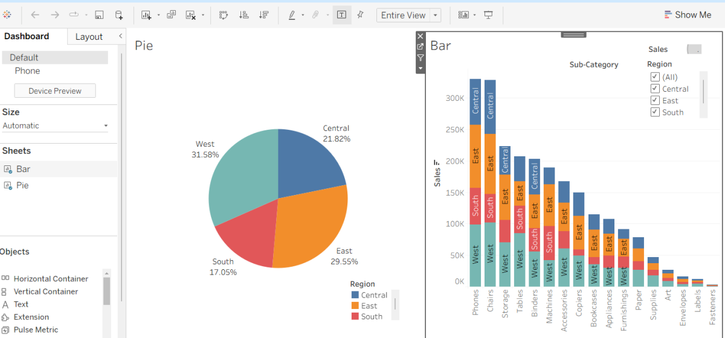Open the Entire View fit dropdown
Viewport: 725px width, 338px height.
pyautogui.click(x=436, y=15)
